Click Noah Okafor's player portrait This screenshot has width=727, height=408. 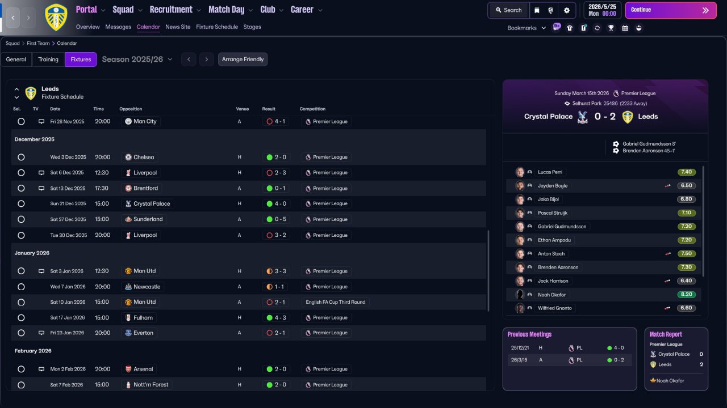pos(520,295)
